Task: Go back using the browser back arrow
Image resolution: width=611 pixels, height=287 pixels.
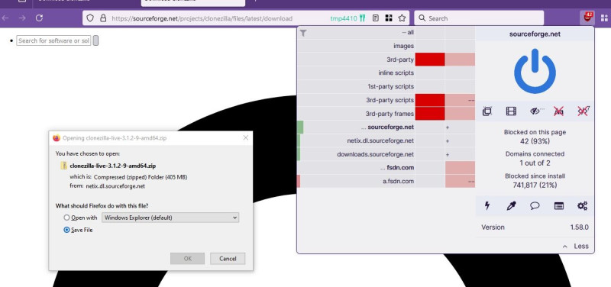Action: pyautogui.click(x=5, y=18)
